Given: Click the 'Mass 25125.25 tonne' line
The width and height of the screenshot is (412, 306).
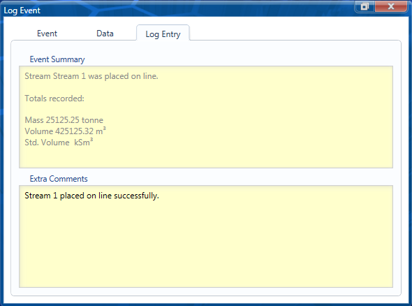Looking at the screenshot, I should [64, 120].
